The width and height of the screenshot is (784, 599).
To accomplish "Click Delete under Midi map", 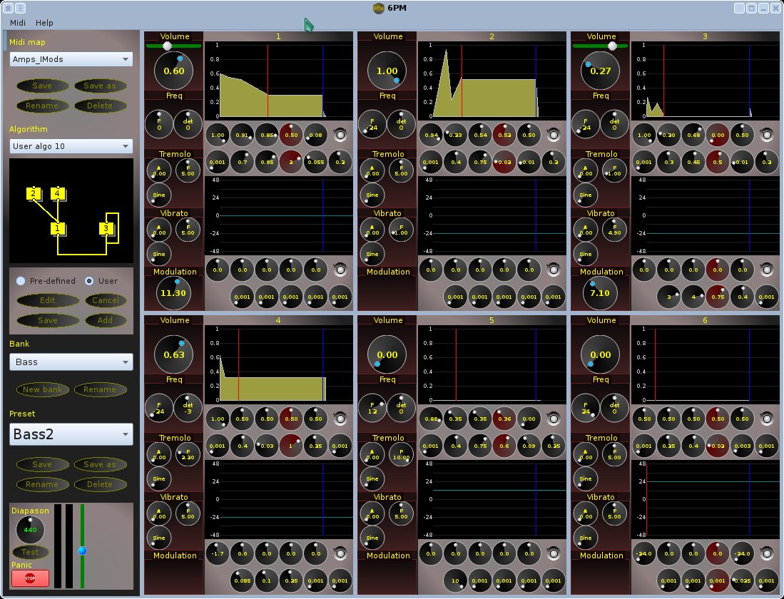I will click(x=99, y=106).
